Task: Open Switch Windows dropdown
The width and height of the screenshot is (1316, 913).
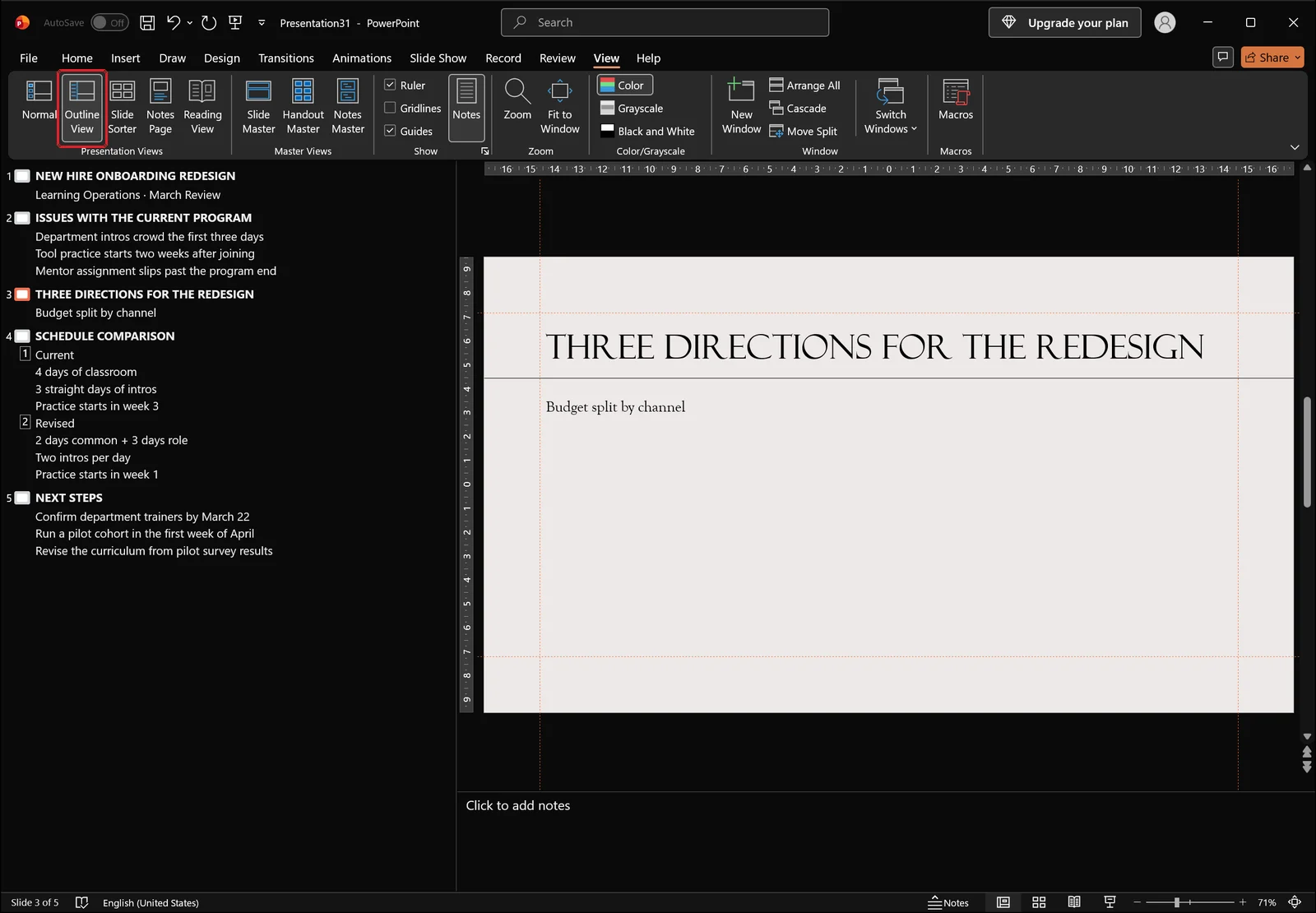Action: [x=891, y=107]
